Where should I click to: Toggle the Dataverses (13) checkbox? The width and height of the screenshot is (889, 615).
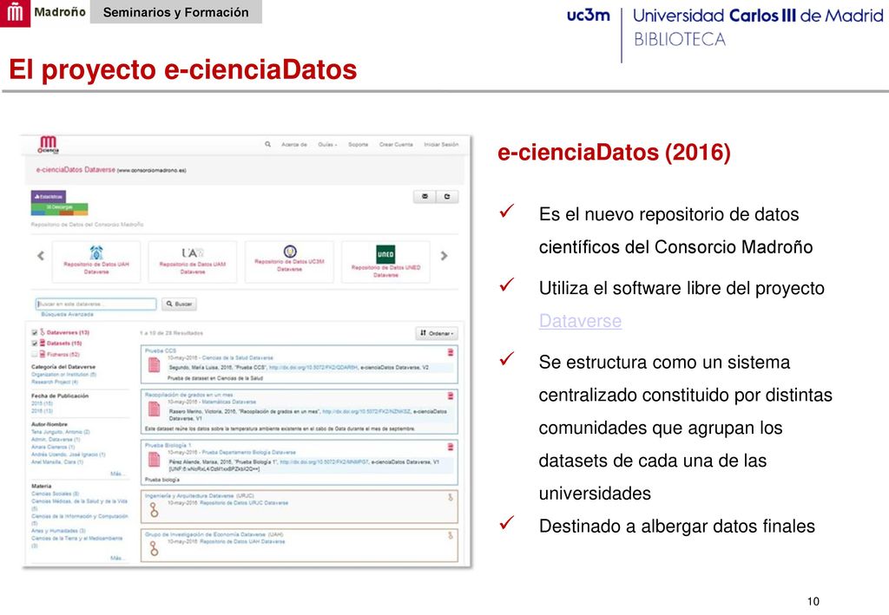(34, 332)
